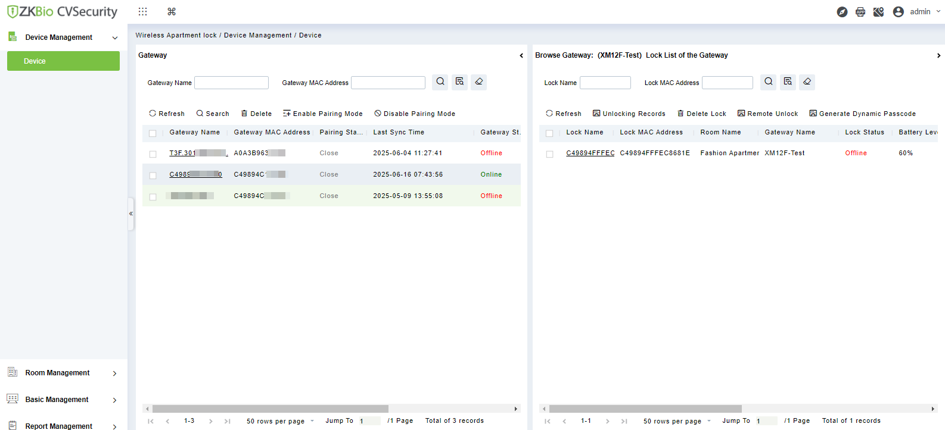945x430 pixels.
Task: Open the compass navigation icon
Action: tap(842, 12)
